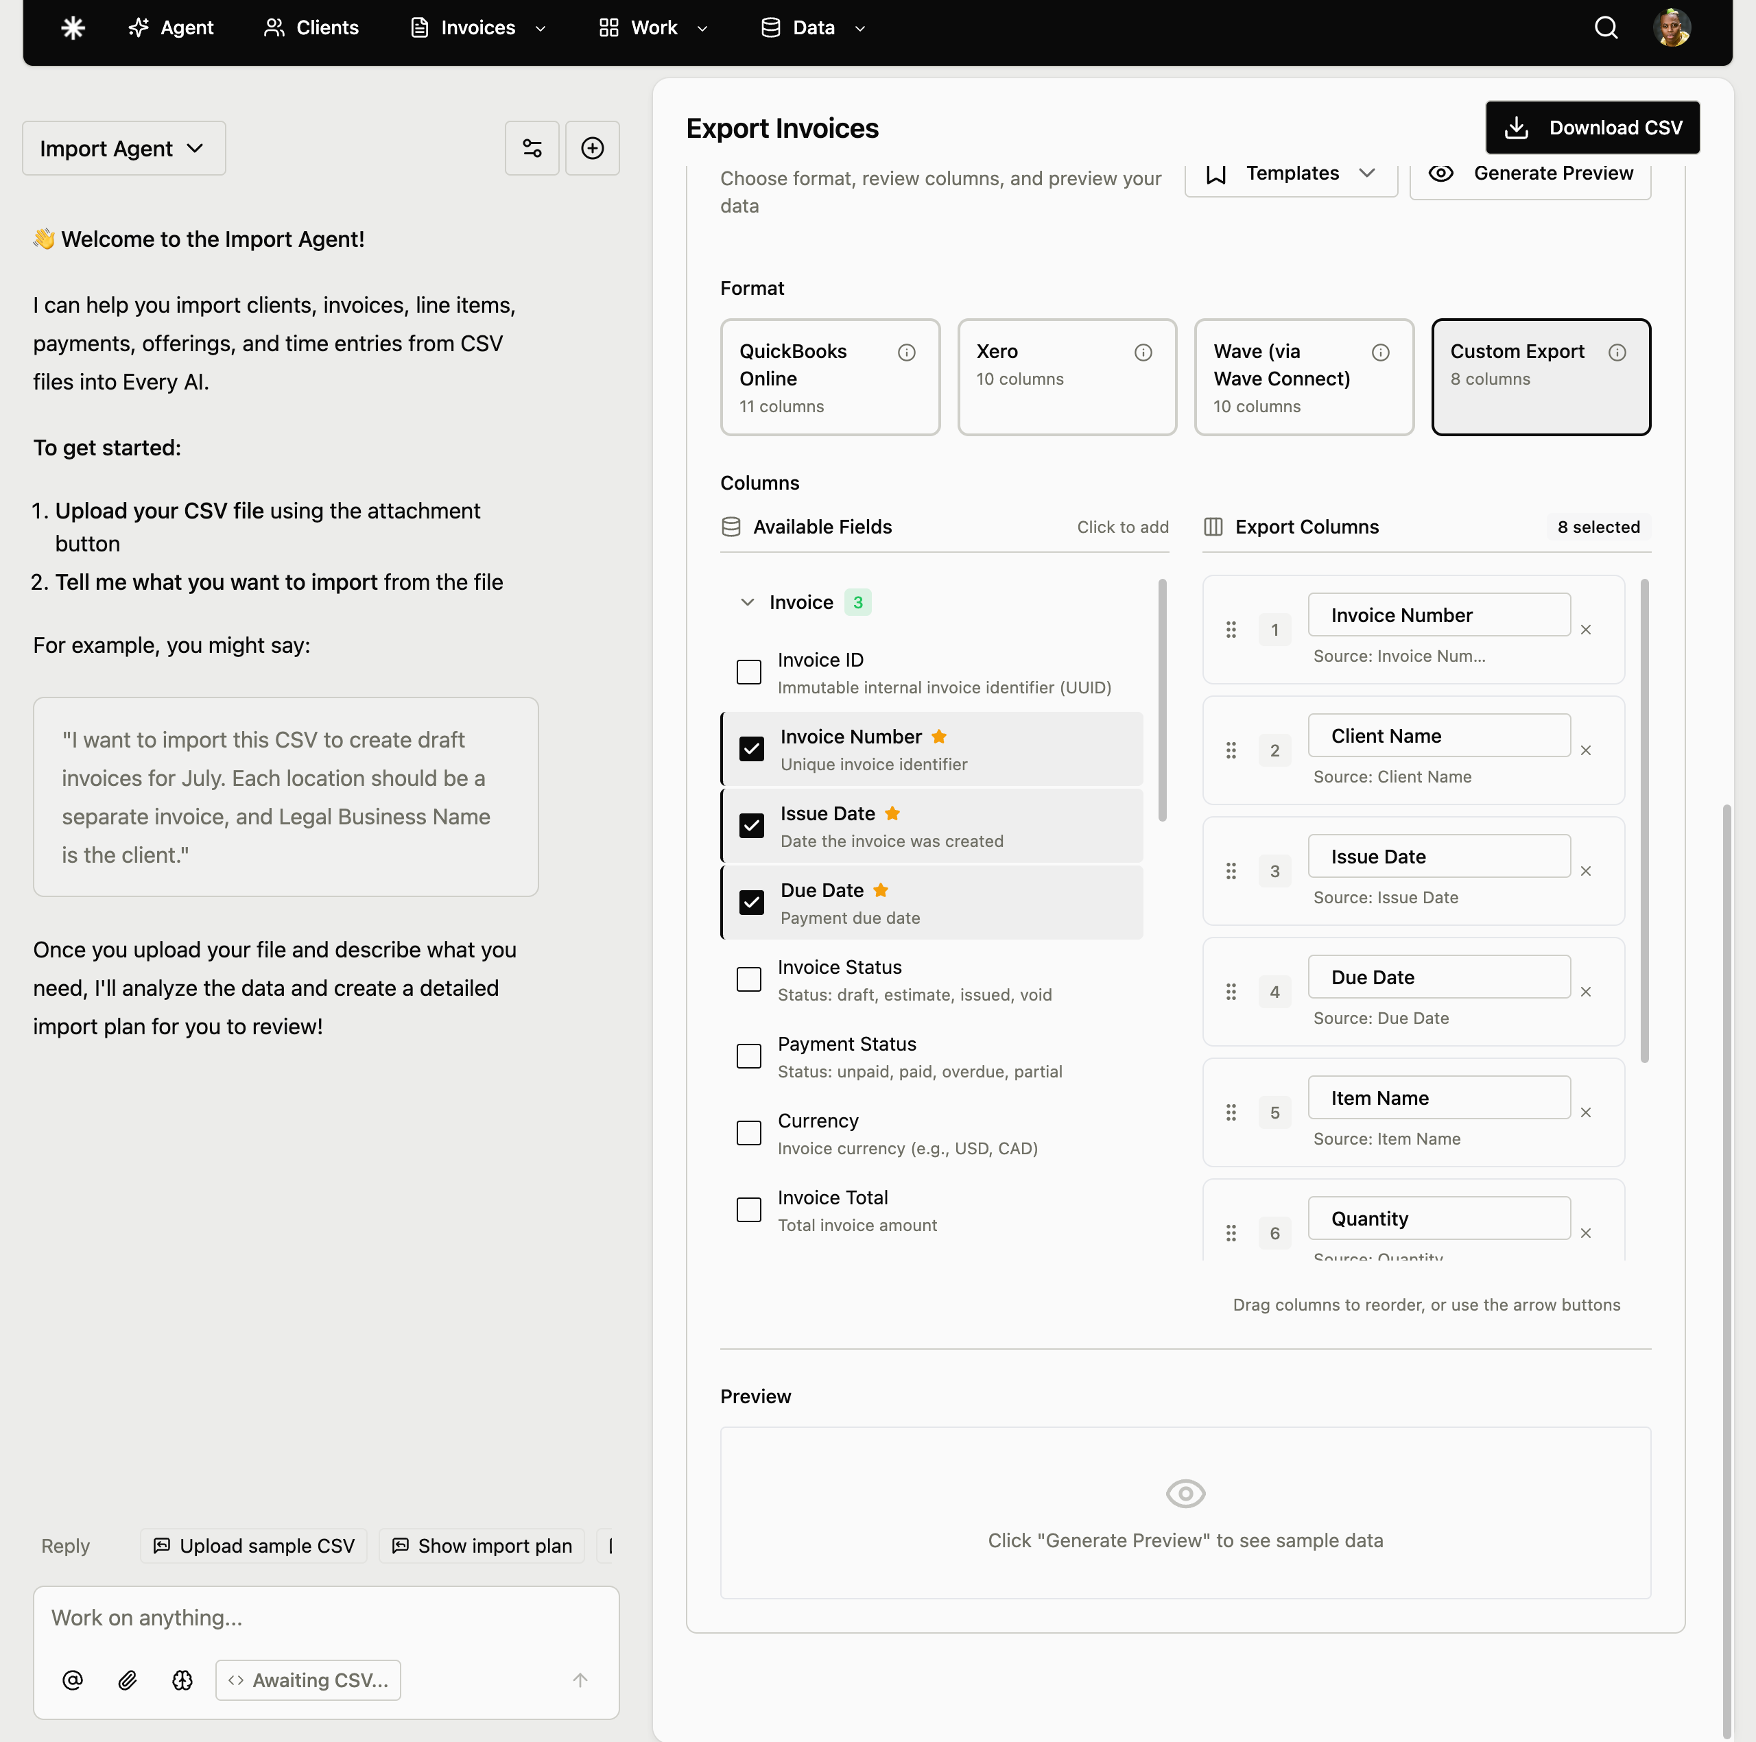
Task: Click the plus icon to start a new conversation
Action: click(x=593, y=147)
